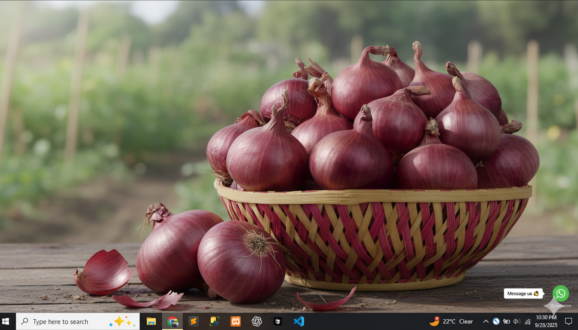Click the green WhatsApp chat icon
This screenshot has height=330, width=578.
pos(560,293)
